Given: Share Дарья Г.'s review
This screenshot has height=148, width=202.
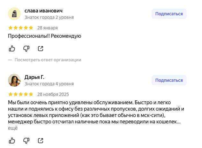Looking at the screenshot, I should click(41, 140).
